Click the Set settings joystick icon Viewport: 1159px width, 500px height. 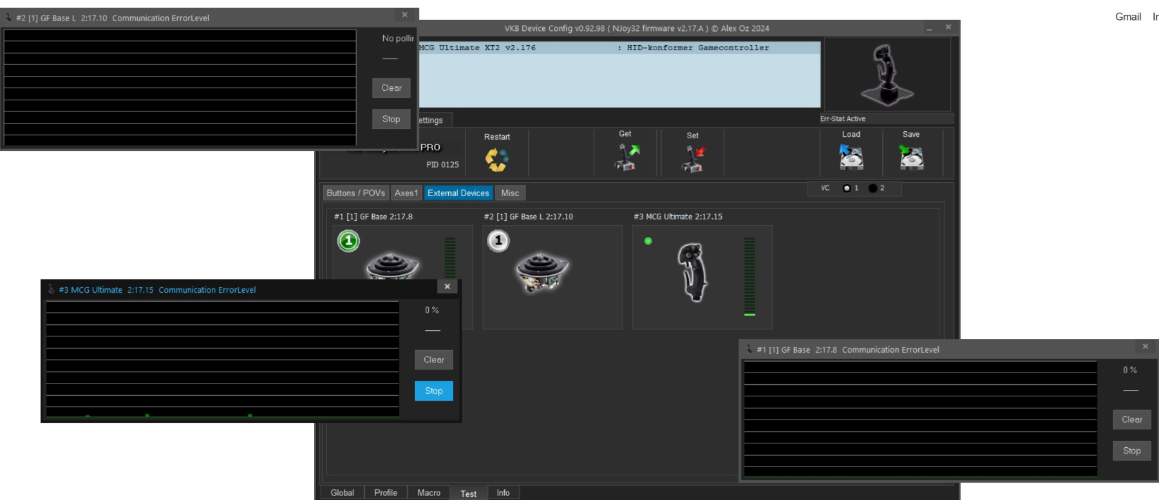693,159
